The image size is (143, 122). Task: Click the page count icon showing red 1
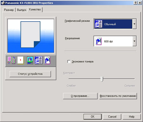pos(21,60)
